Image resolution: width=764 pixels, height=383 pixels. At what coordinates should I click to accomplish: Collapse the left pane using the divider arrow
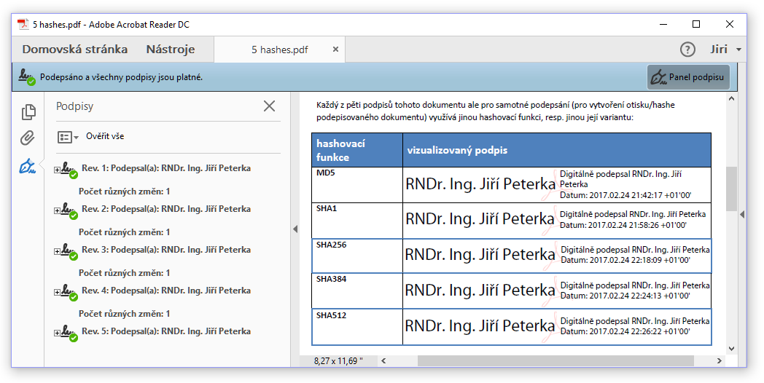295,229
